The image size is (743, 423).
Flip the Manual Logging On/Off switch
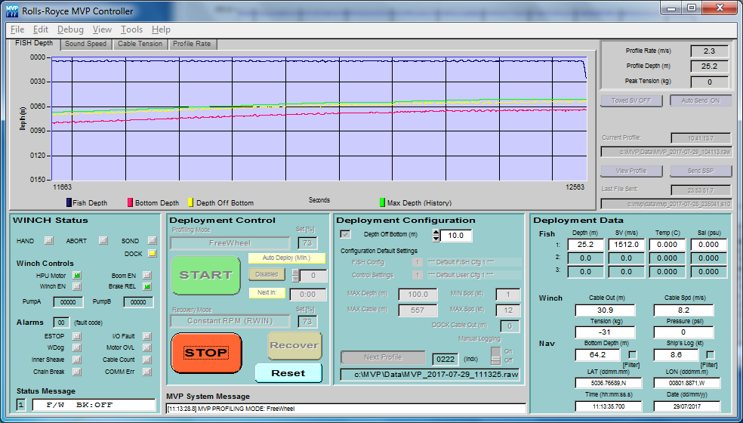[x=495, y=355]
